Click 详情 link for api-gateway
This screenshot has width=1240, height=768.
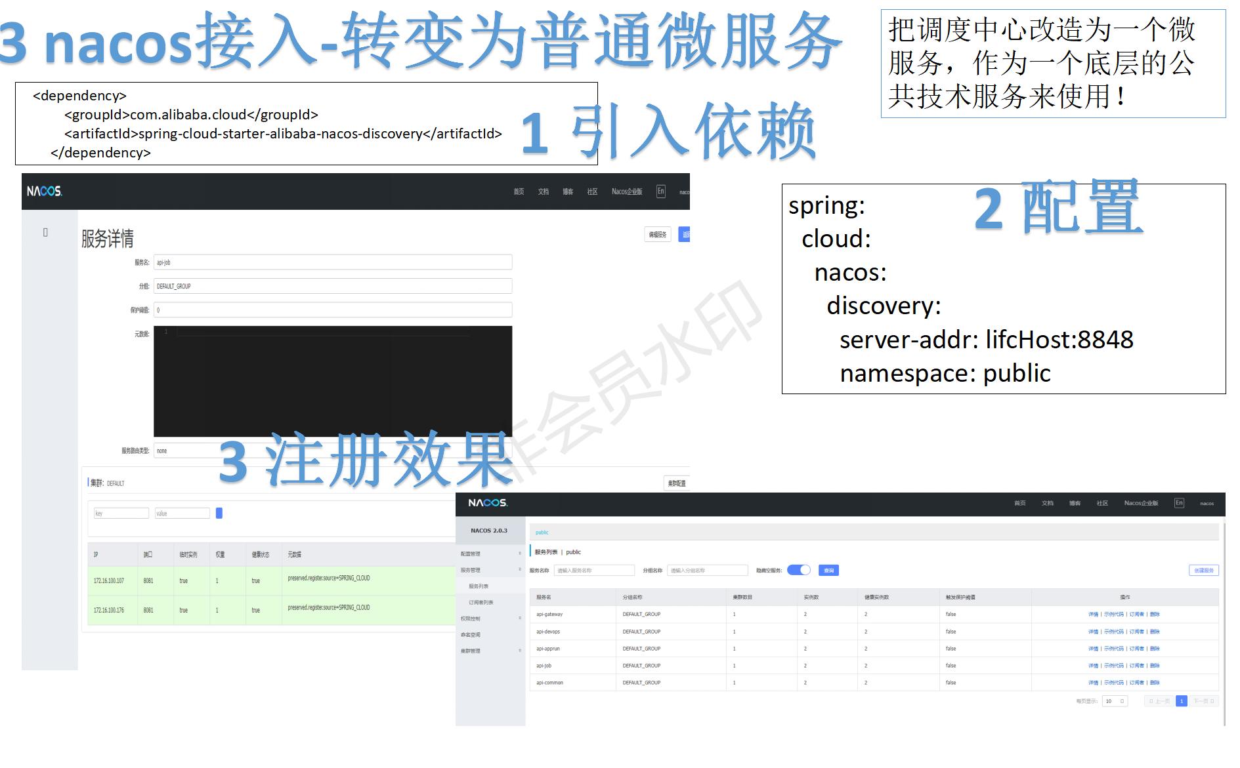point(1093,615)
